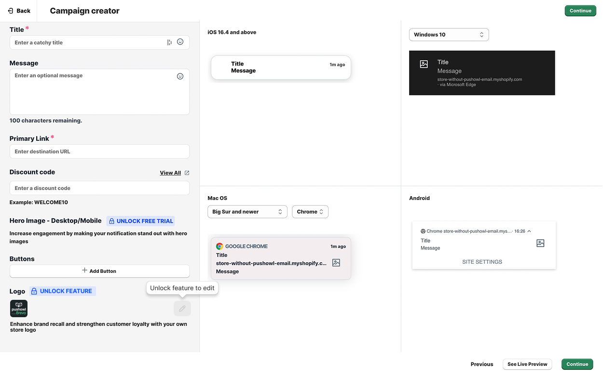Open the Windows 10 version dropdown
This screenshot has width=603, height=376.
pos(449,34)
